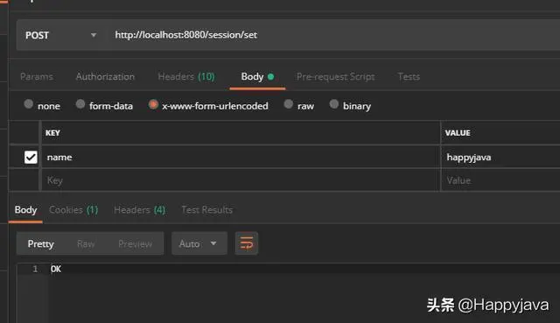Select the request Body tab
Image resolution: width=560 pixels, height=323 pixels.
[x=257, y=76]
